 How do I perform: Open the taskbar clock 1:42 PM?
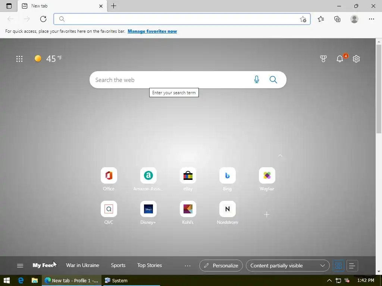click(366, 280)
